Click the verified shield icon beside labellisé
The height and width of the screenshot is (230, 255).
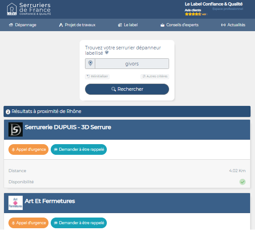pos(107,52)
